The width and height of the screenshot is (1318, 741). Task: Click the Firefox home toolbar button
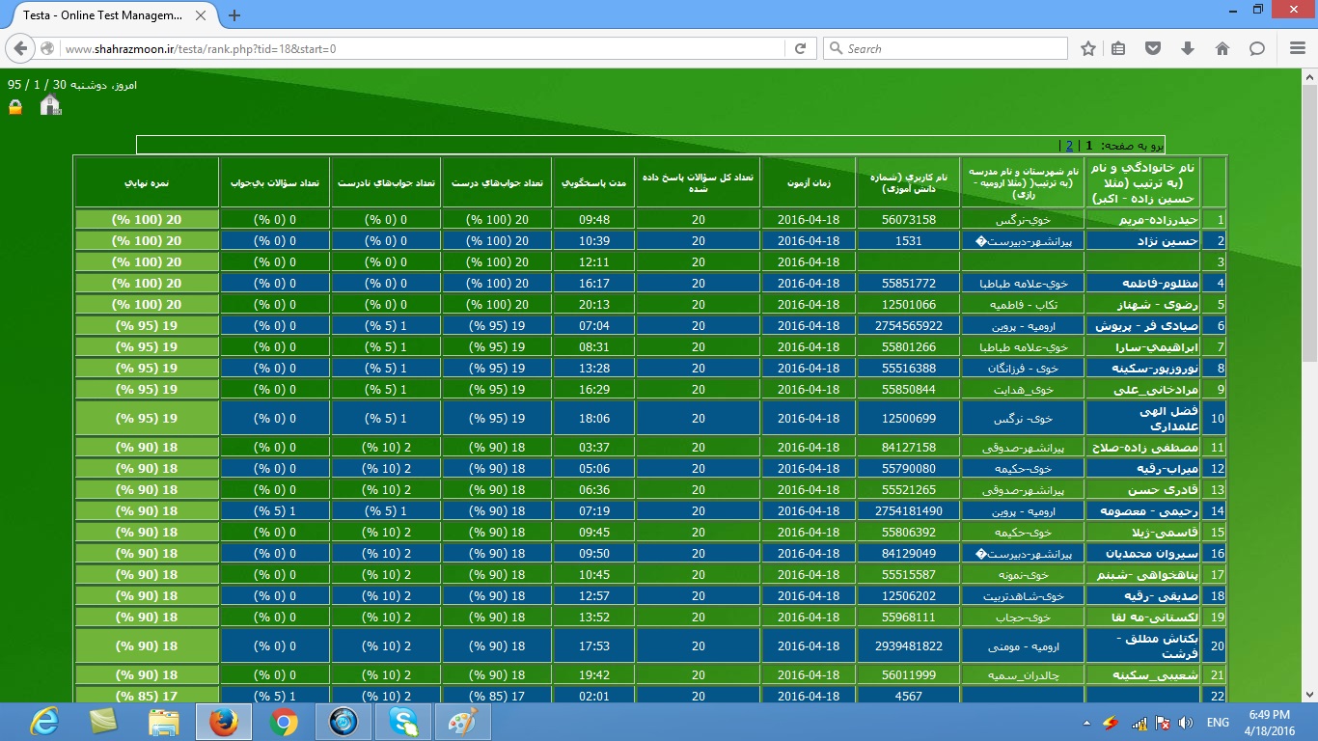tap(1222, 48)
